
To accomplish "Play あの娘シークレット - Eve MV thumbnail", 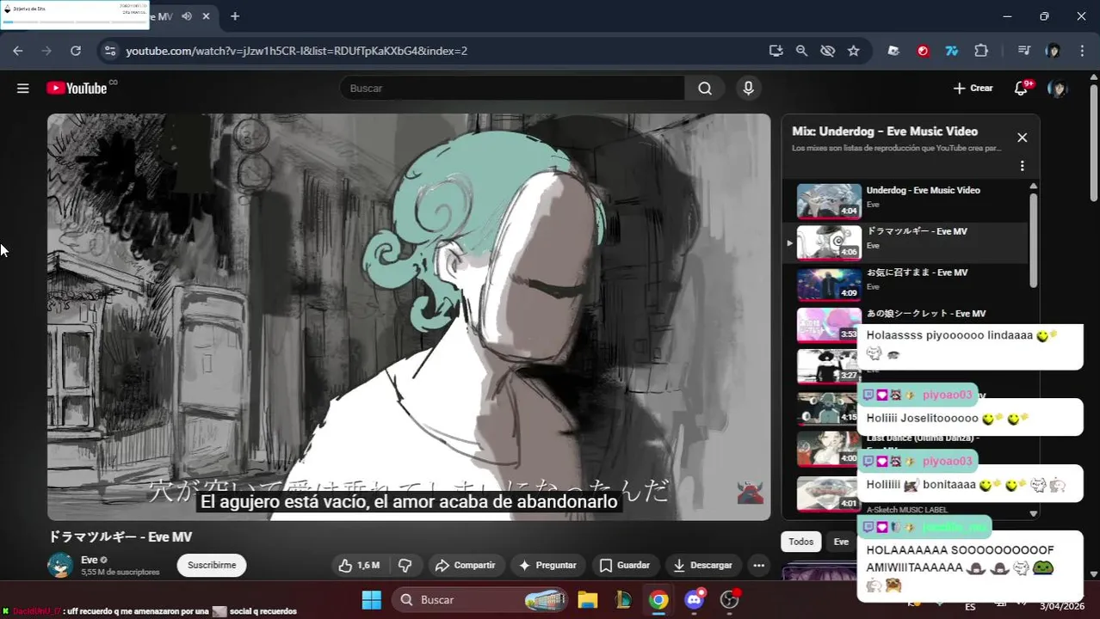I will coord(828,324).
